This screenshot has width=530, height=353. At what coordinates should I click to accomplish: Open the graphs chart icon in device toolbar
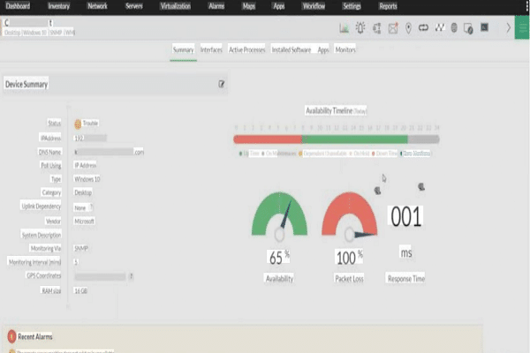click(x=344, y=28)
